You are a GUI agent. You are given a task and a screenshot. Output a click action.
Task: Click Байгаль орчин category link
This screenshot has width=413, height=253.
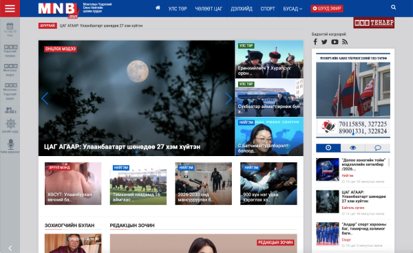(353, 208)
